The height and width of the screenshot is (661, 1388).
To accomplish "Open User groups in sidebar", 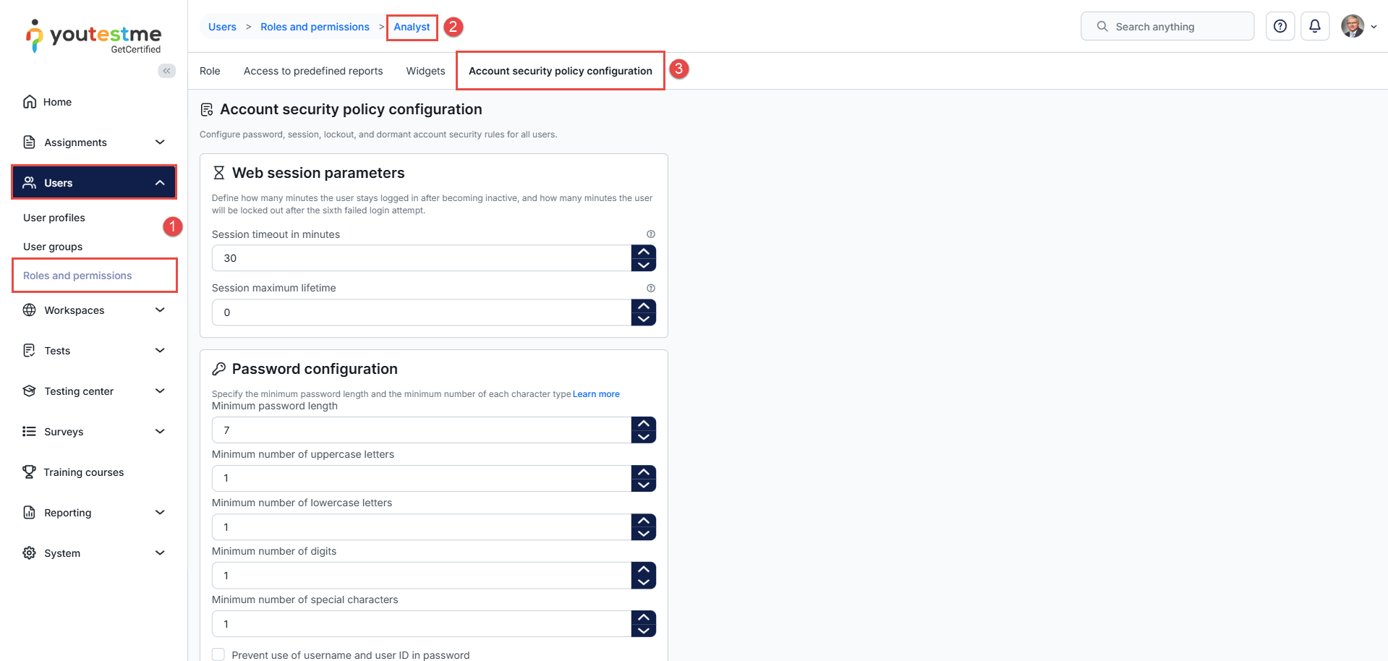I will [53, 247].
